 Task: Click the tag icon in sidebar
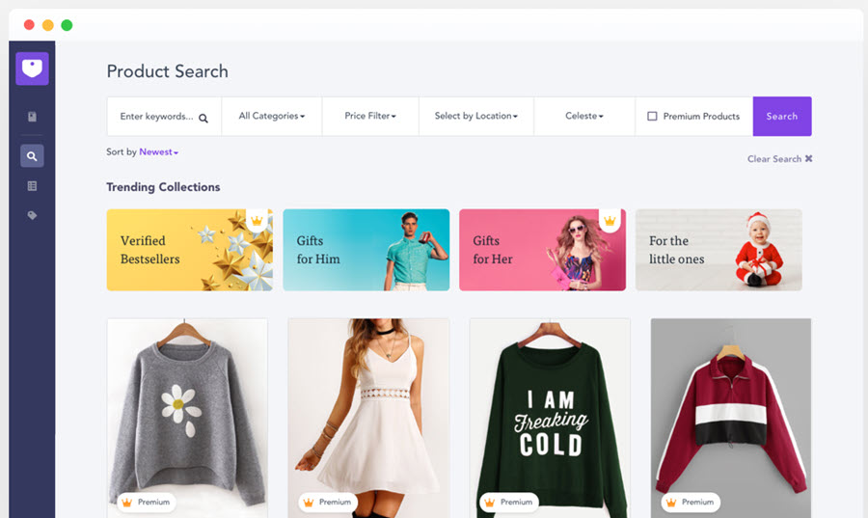coord(32,216)
